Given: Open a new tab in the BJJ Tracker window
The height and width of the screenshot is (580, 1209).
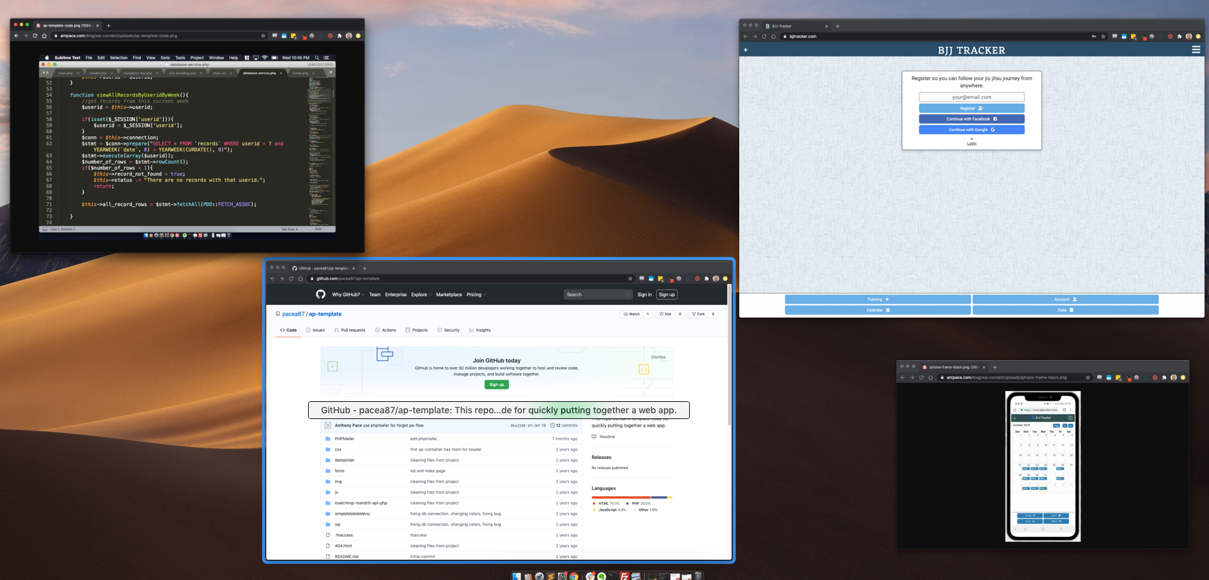Looking at the screenshot, I should pyautogui.click(x=837, y=26).
